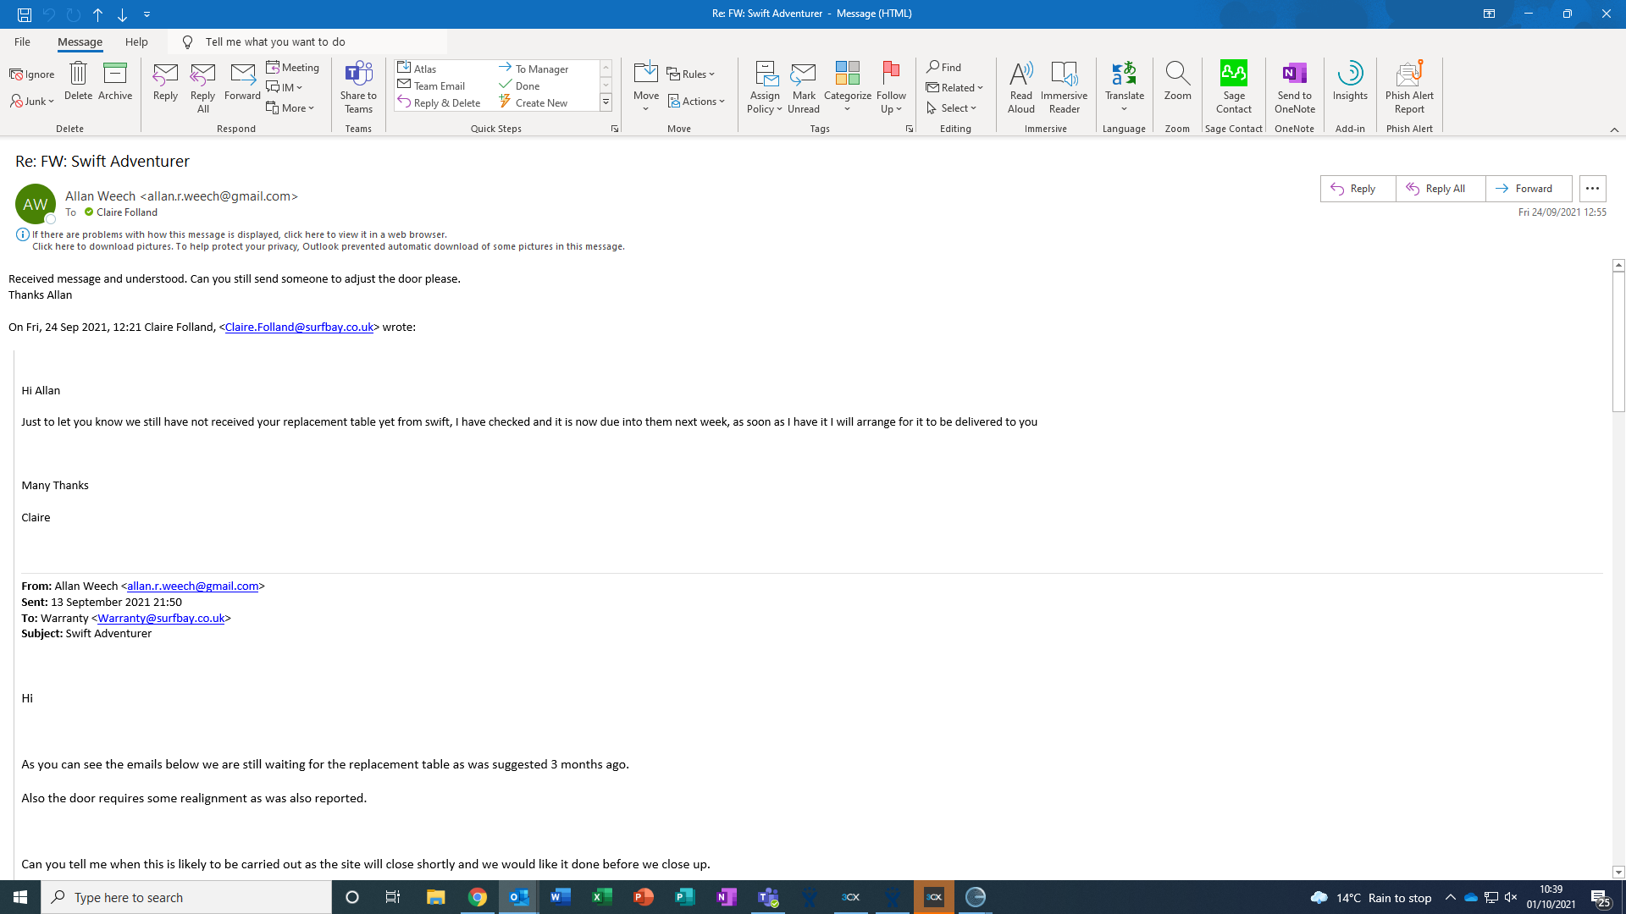Expand the Quick Steps gallery arrow
The height and width of the screenshot is (914, 1626).
pyautogui.click(x=606, y=103)
